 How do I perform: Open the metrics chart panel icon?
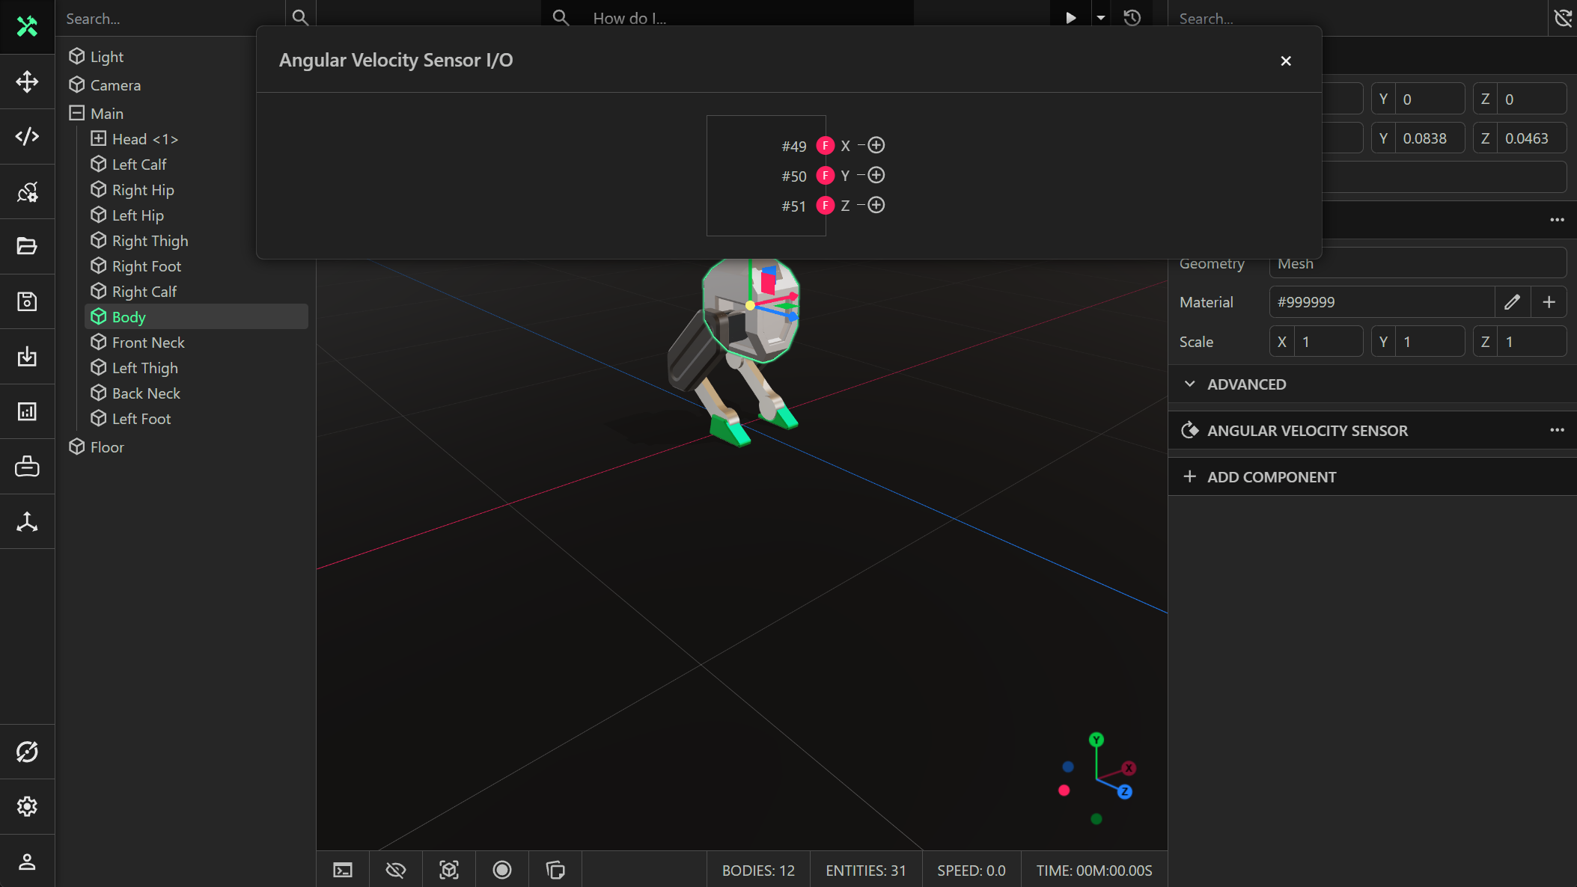click(x=28, y=411)
